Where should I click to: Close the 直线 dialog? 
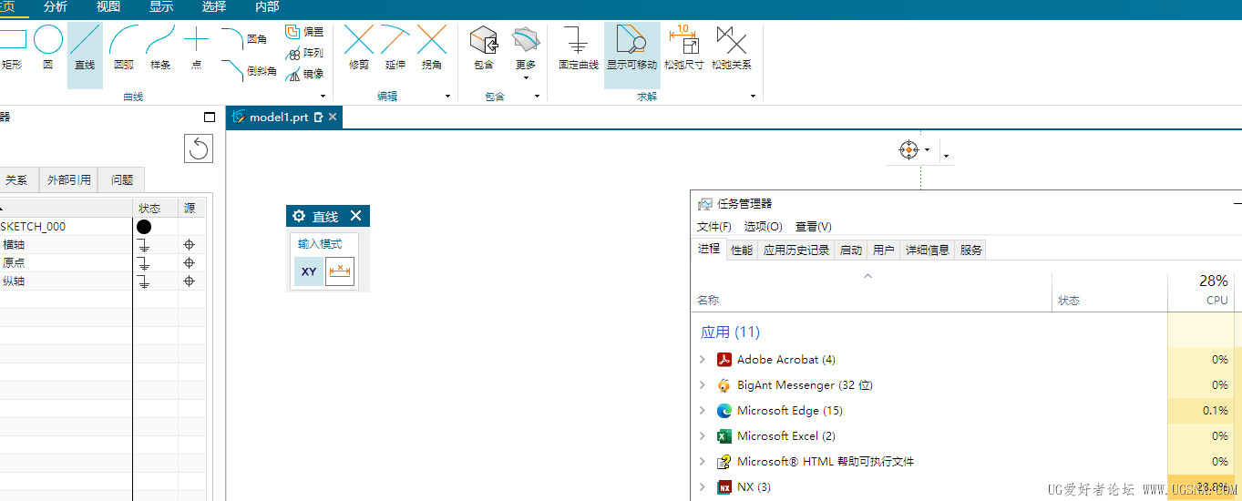[355, 216]
